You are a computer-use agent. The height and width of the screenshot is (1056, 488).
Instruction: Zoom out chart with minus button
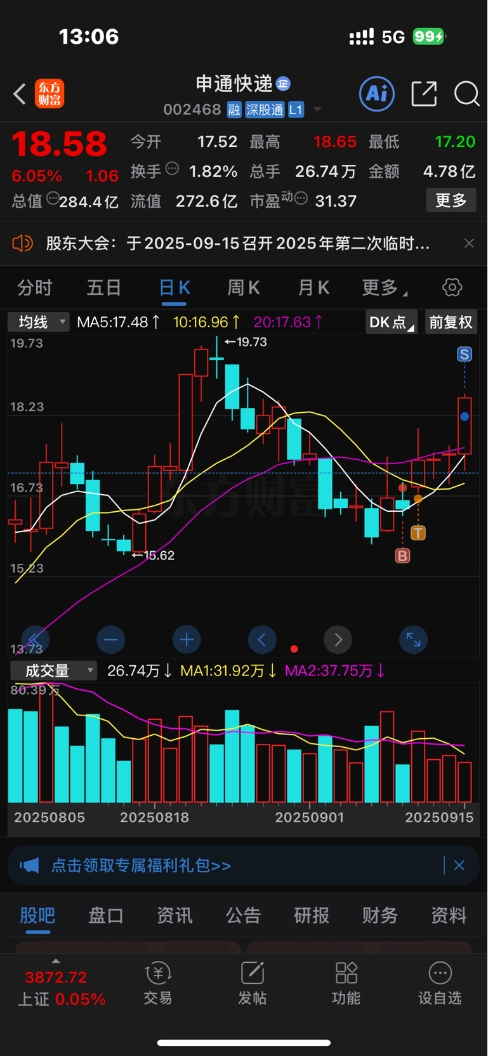pos(110,640)
